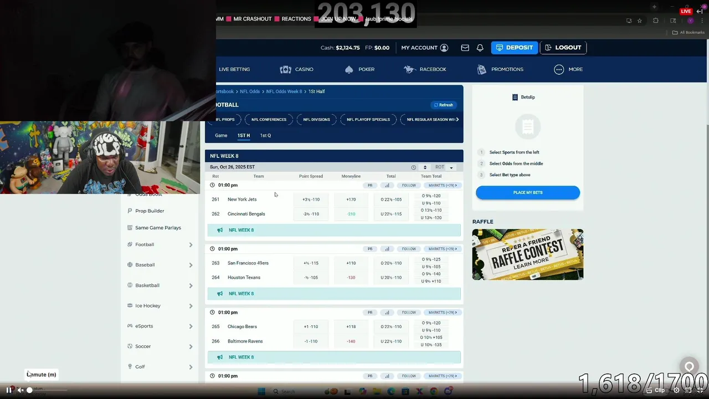Expand the Baseball sidebar category
Viewport: 709px width, 399px height.
click(191, 265)
